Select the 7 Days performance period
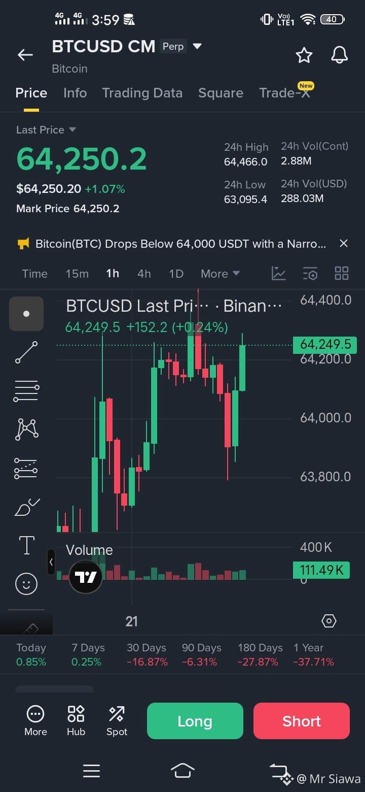 [88, 654]
